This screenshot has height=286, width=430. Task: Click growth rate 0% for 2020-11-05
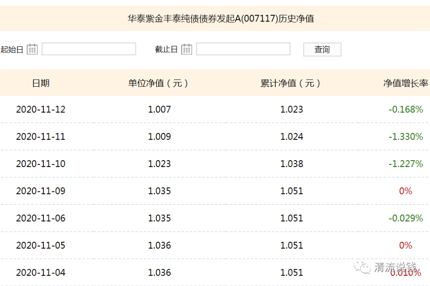(405, 245)
